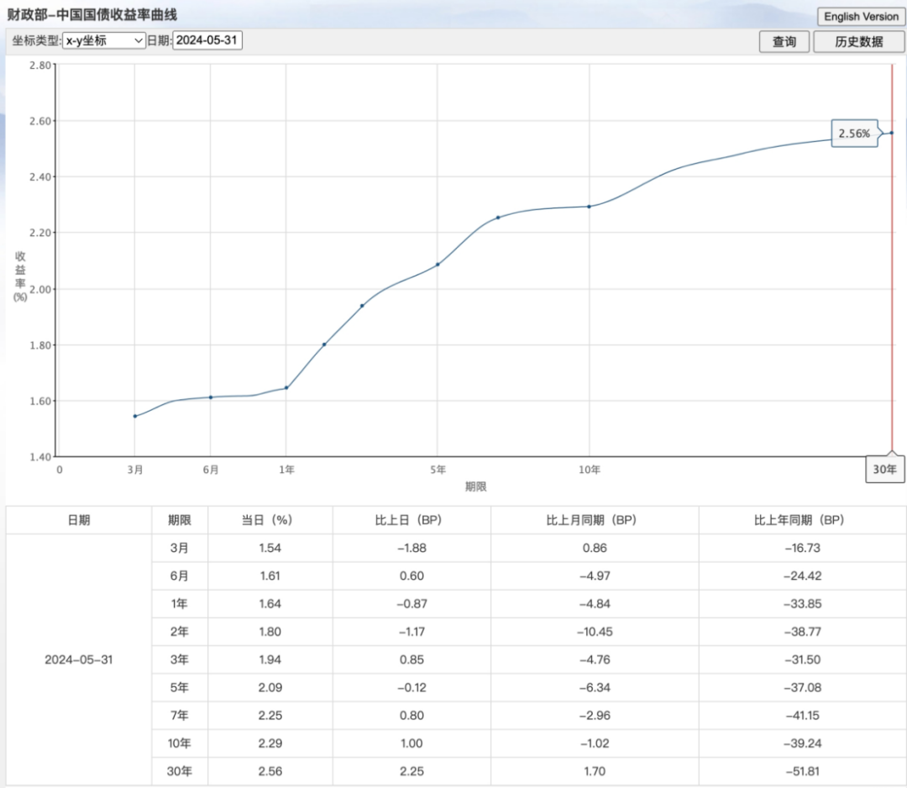Click the 2.56% tooltip label
Viewport: 907px width, 788px height.
coord(854,134)
